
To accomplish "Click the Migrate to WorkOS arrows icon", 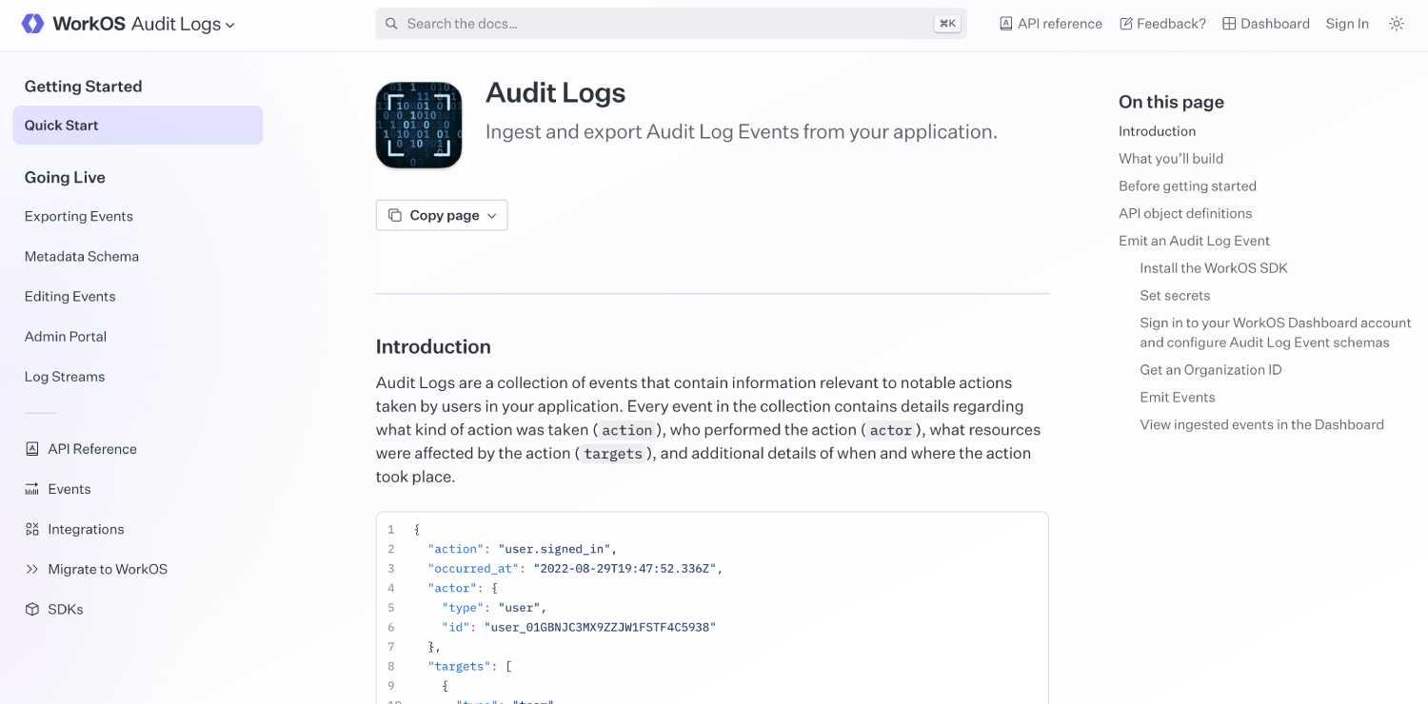I will (x=32, y=569).
